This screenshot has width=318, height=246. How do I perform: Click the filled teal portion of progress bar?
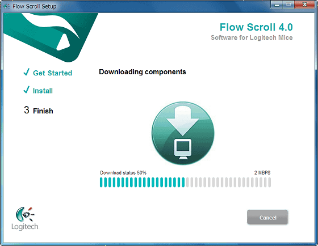coord(142,182)
